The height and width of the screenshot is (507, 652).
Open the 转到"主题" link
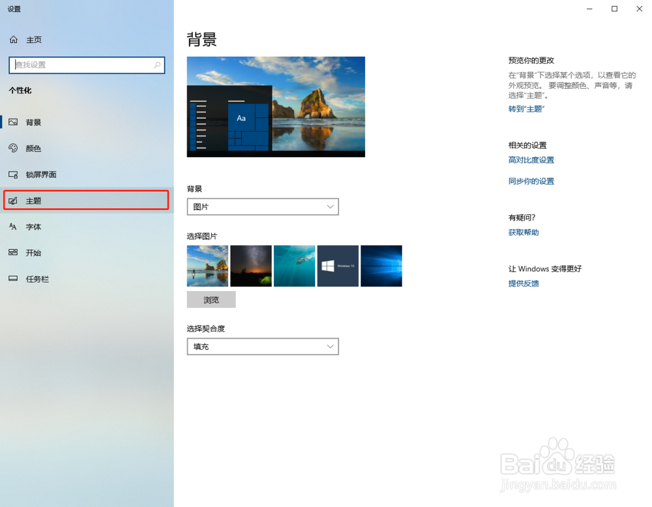[x=526, y=109]
